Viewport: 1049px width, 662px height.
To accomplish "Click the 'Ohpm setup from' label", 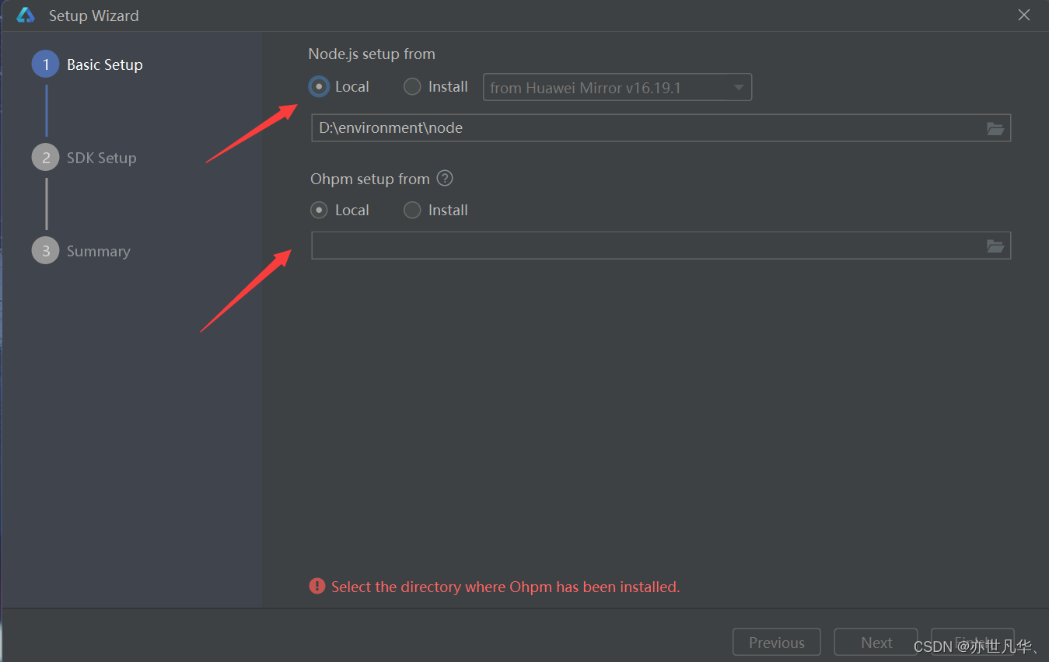I will tap(370, 179).
